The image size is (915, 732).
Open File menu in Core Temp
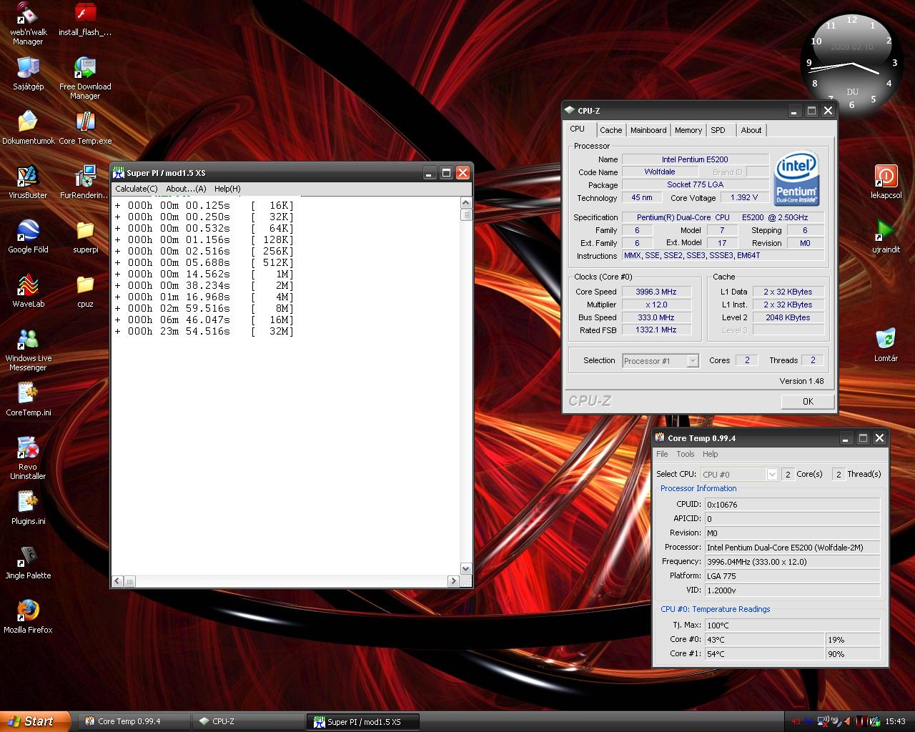tap(662, 454)
